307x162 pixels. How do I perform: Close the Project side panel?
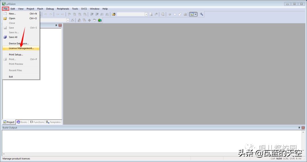pos(60,25)
